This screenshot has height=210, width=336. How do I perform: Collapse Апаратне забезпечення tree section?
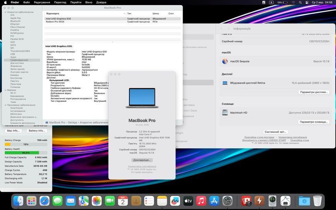pyautogui.click(x=5, y=12)
